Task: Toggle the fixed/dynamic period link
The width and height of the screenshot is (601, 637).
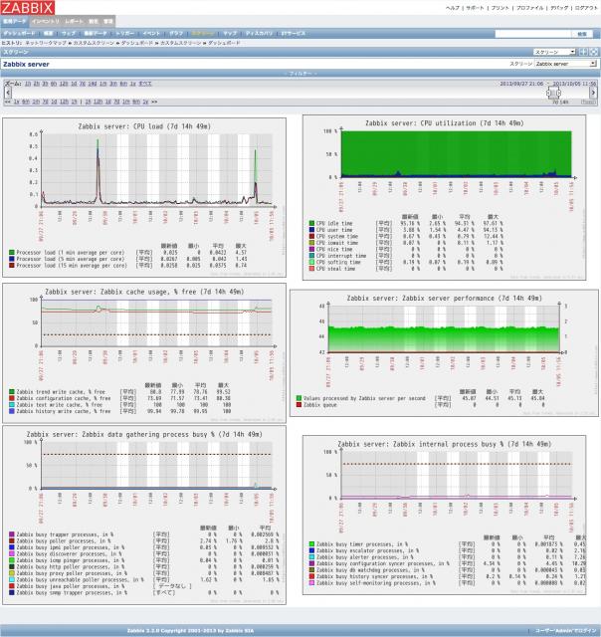Action: (x=588, y=102)
